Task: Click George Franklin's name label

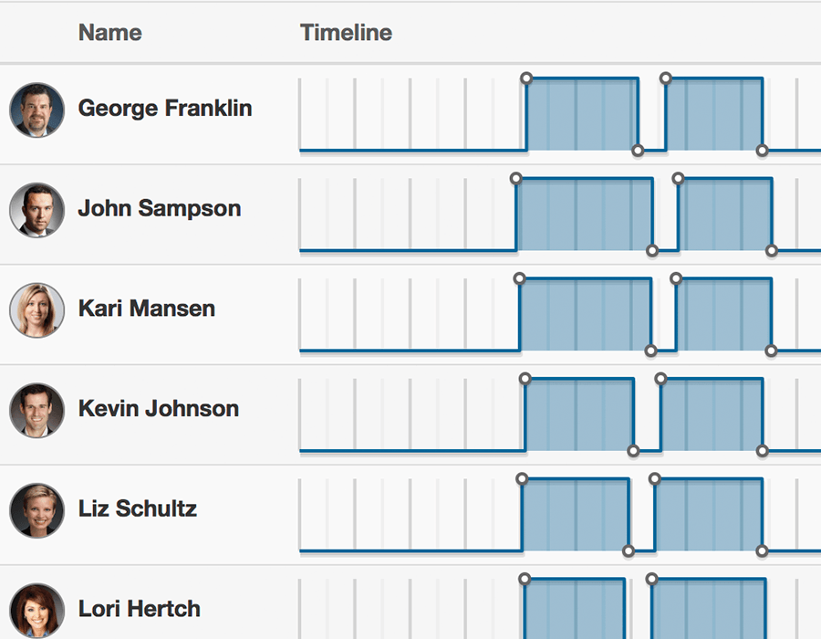Action: pyautogui.click(x=164, y=108)
